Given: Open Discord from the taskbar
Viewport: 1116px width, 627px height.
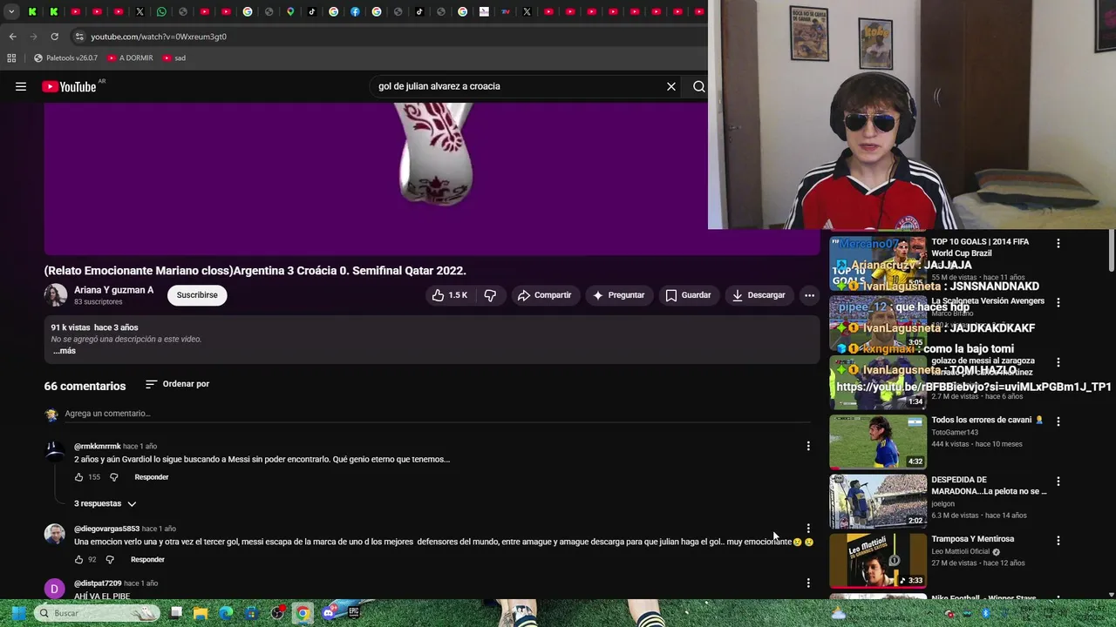Looking at the screenshot, I should click(329, 613).
